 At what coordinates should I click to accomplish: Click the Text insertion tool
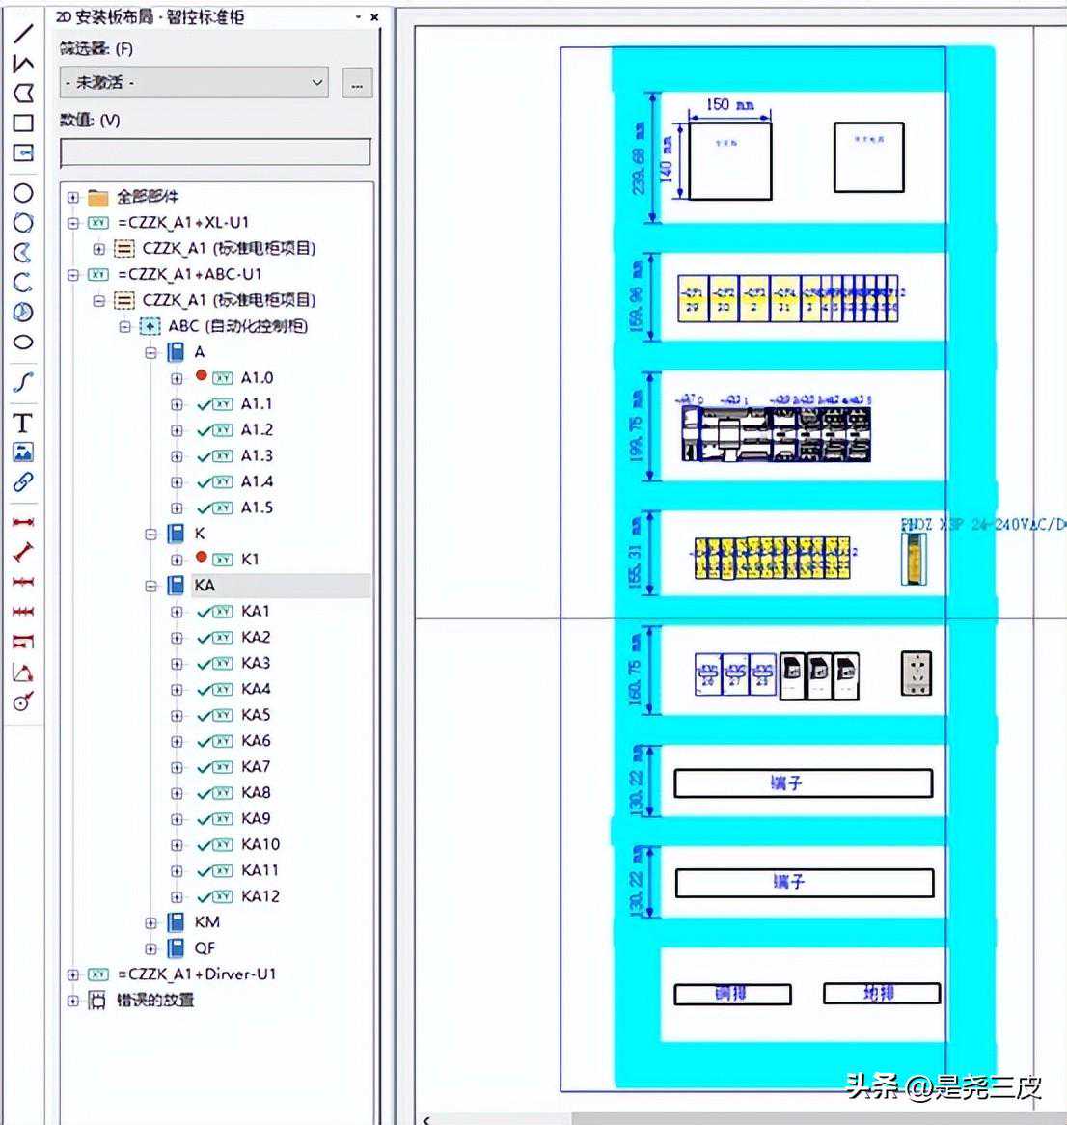[23, 423]
